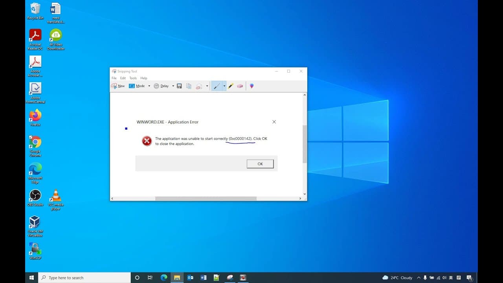This screenshot has height=283, width=503.
Task: Click the red recorder icon on the taskbar
Action: [x=243, y=277]
